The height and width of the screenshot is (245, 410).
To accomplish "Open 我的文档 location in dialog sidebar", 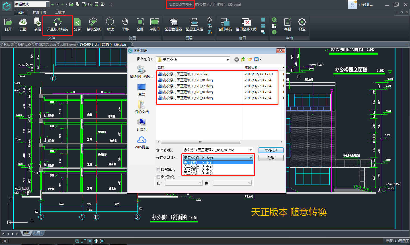I will tap(142, 107).
